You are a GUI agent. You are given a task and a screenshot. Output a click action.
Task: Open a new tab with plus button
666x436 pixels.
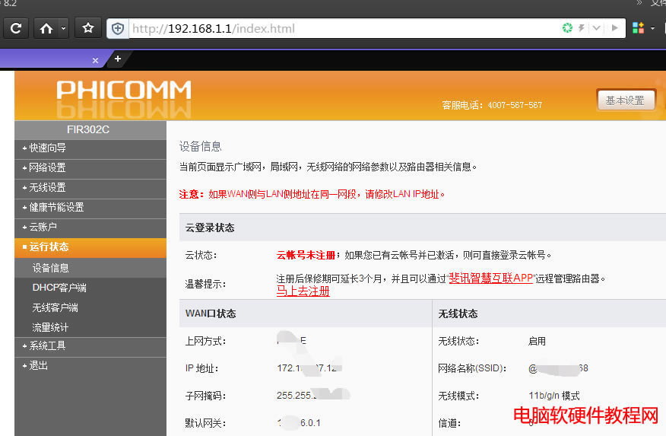point(118,59)
